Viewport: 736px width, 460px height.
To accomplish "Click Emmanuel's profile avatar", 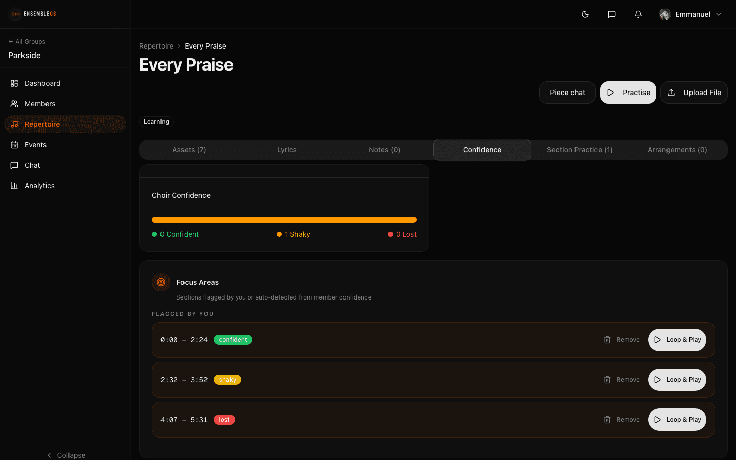I will pyautogui.click(x=664, y=14).
